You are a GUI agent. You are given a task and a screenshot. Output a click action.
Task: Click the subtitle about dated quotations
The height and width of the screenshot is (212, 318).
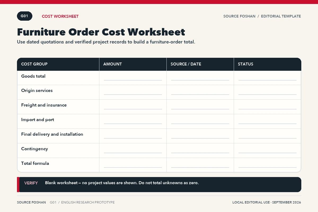click(x=106, y=42)
